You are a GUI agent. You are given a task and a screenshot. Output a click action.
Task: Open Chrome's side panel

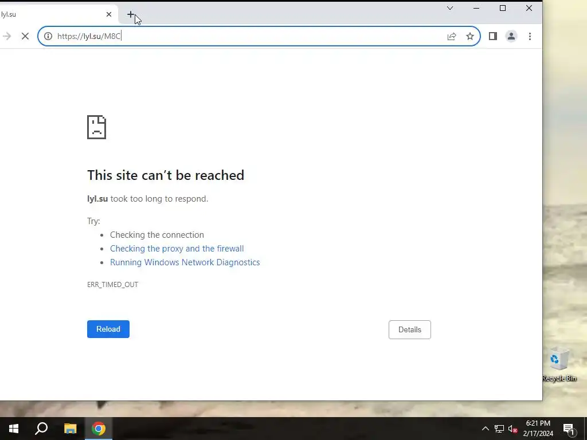pyautogui.click(x=492, y=36)
